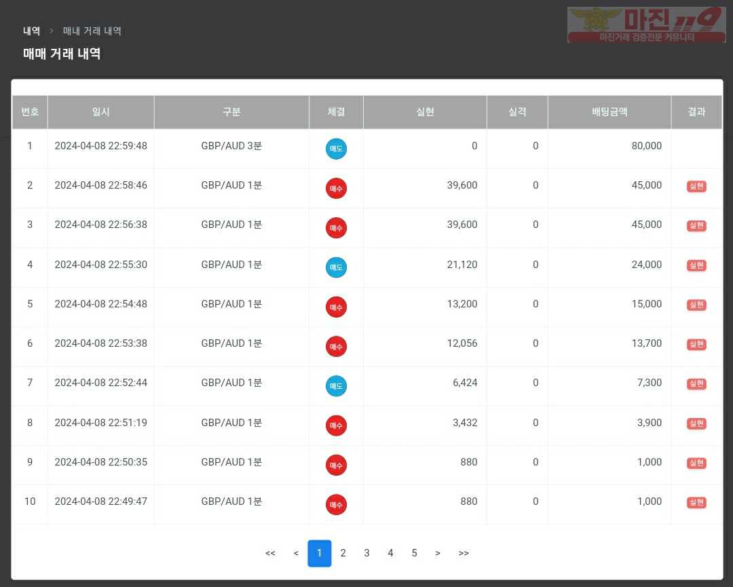Select the 80,000 betting amount
This screenshot has height=587, width=733.
[647, 146]
